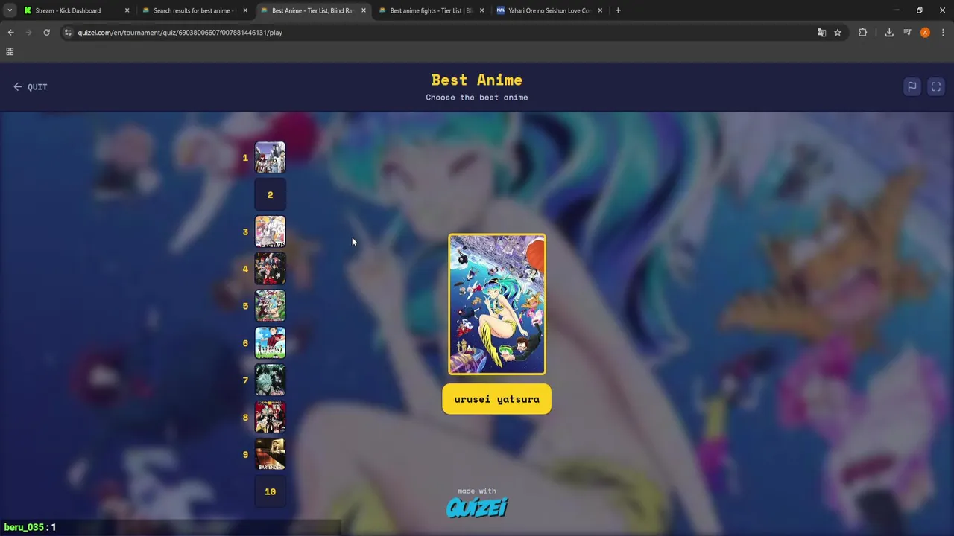Click the translate page icon
This screenshot has width=954, height=536.
[821, 33]
